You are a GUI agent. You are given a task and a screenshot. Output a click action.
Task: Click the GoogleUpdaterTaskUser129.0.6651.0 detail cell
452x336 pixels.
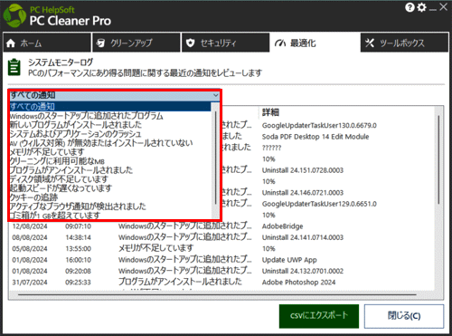tap(319, 204)
